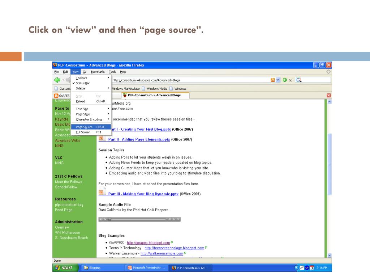Click the scrollbar down arrow

pyautogui.click(x=330, y=255)
